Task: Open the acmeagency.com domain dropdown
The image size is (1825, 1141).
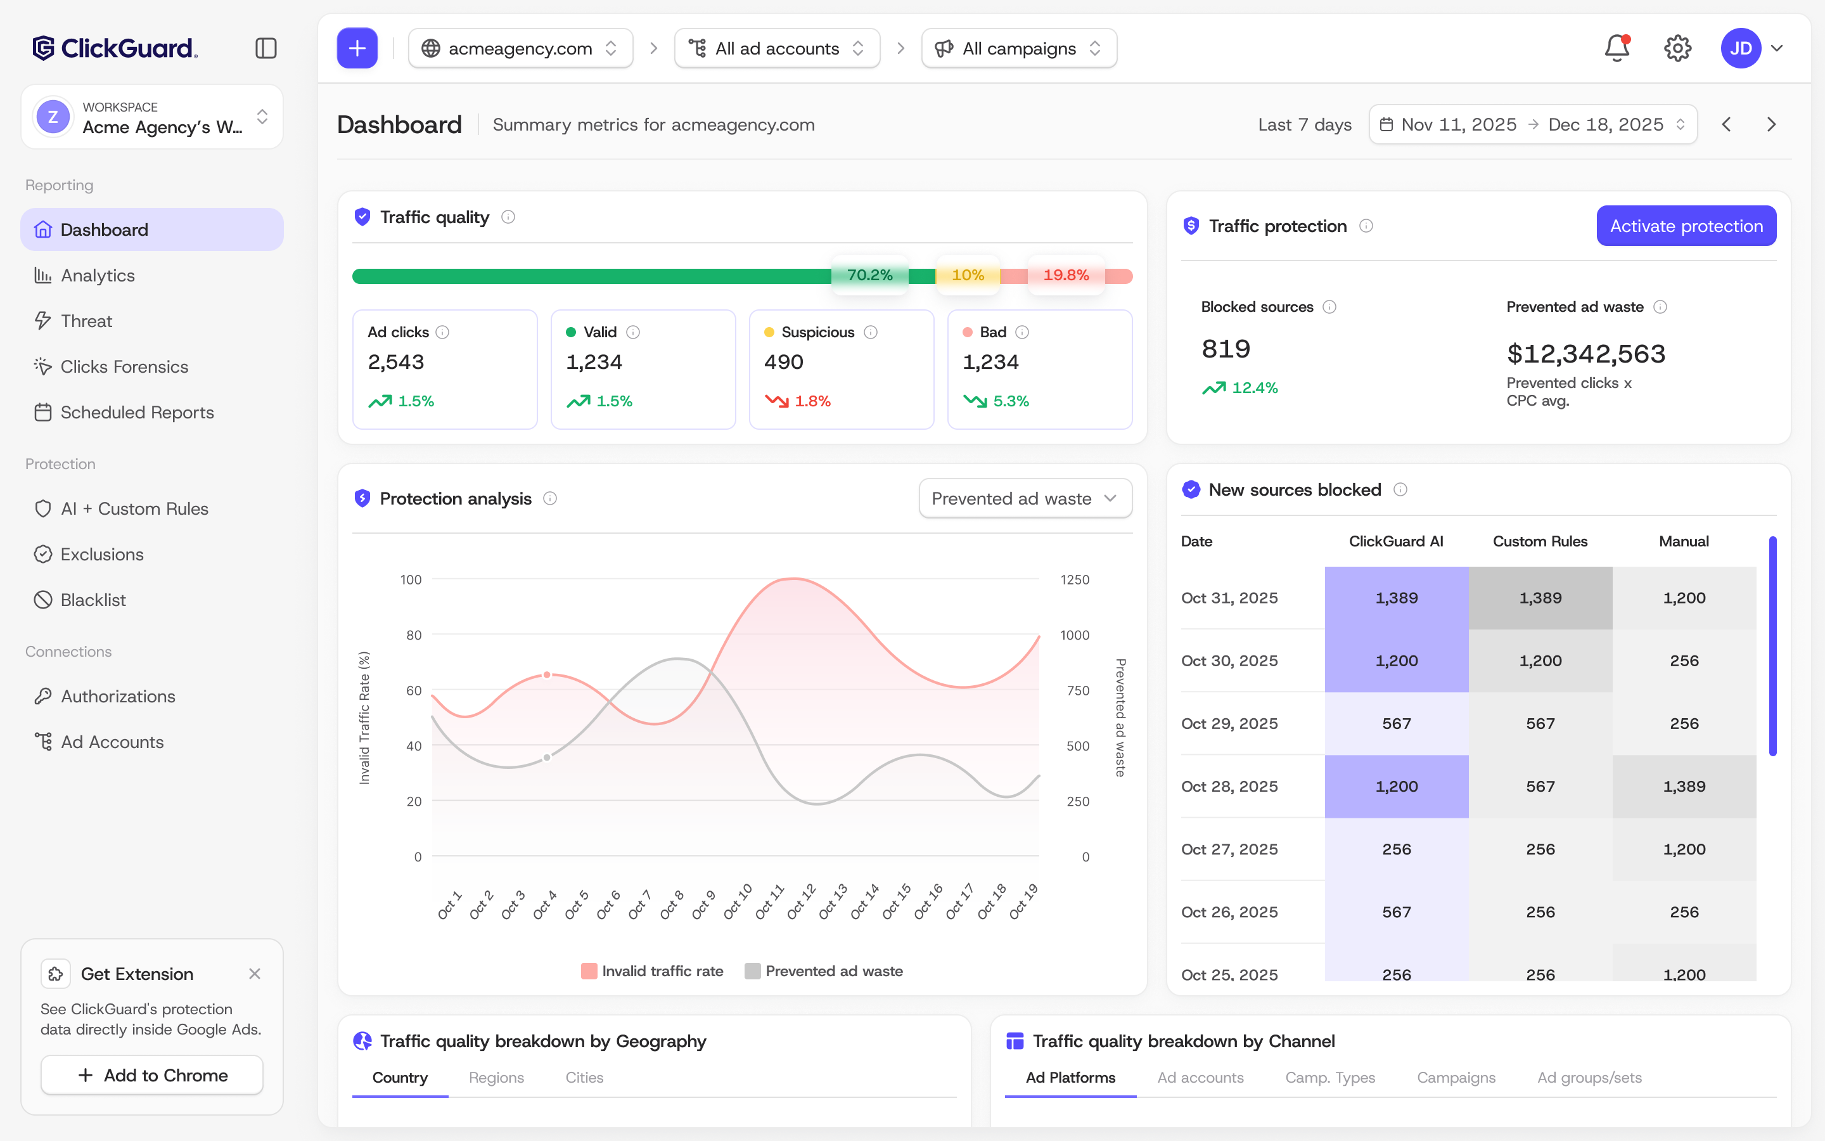Action: pos(520,48)
